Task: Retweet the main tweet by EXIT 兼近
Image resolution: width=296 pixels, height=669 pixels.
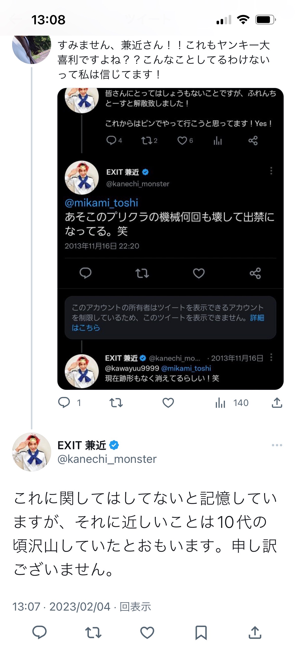Action: pos(93,632)
